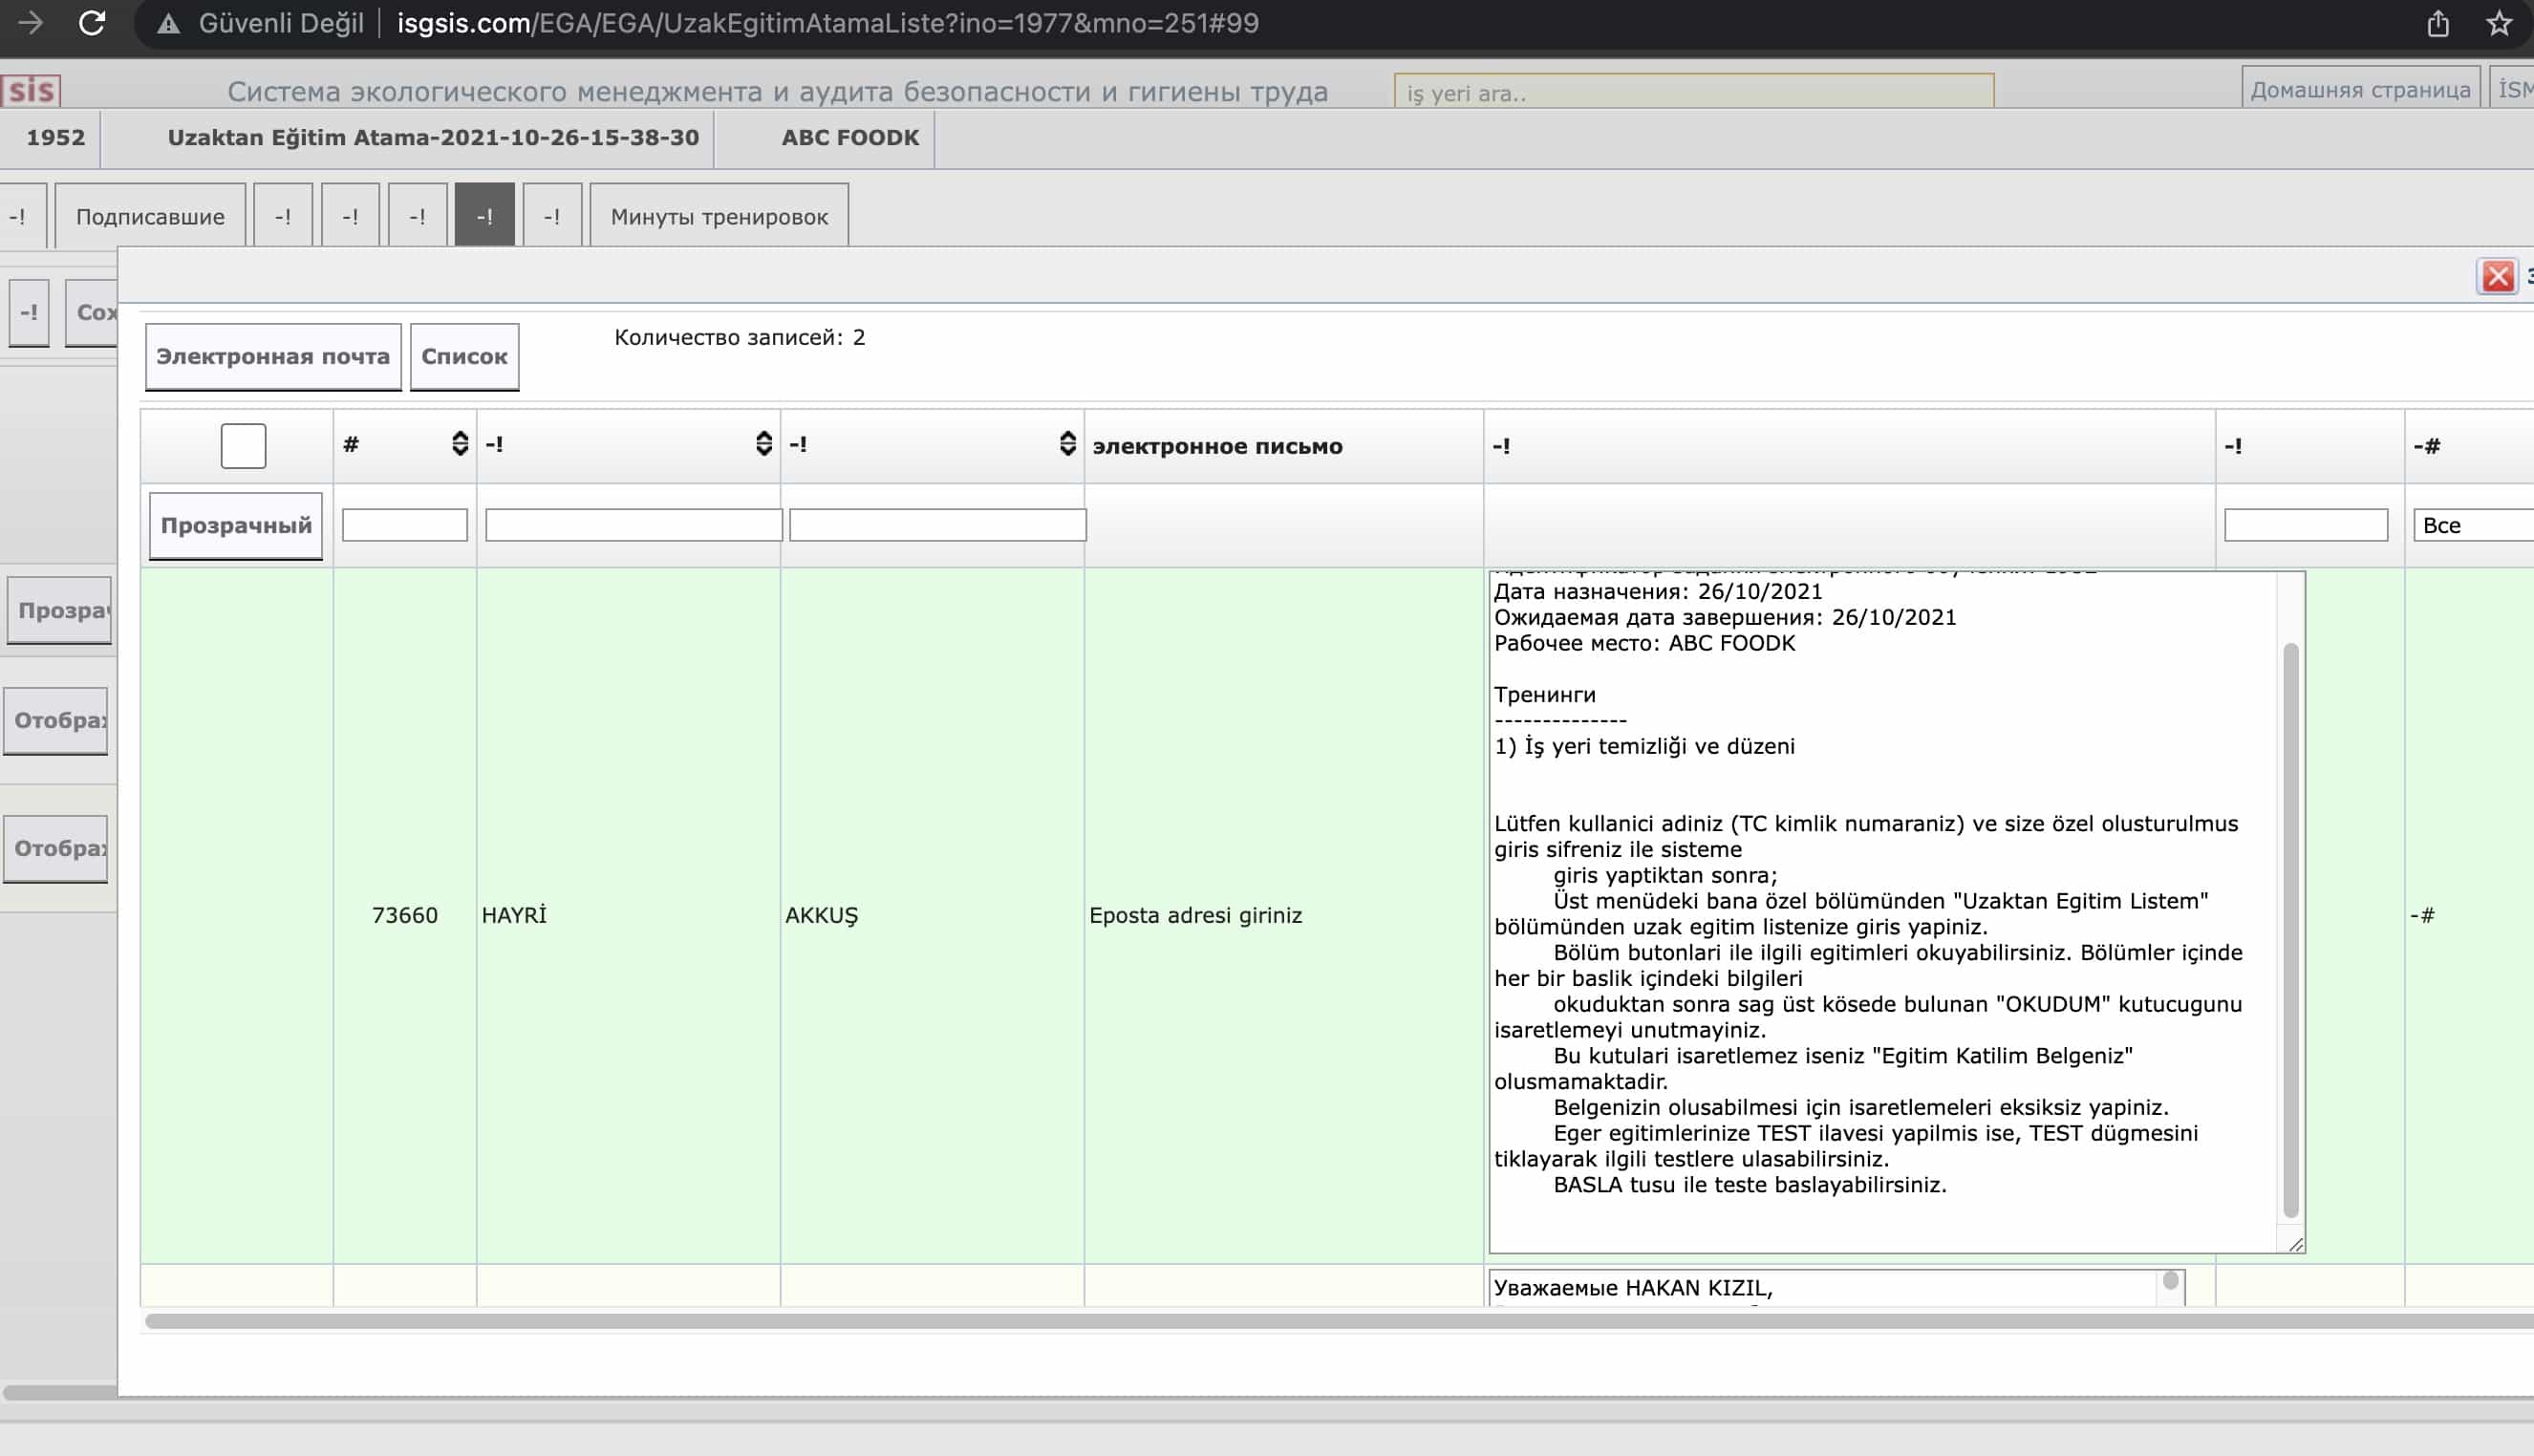Click the browser reload icon

click(92, 23)
